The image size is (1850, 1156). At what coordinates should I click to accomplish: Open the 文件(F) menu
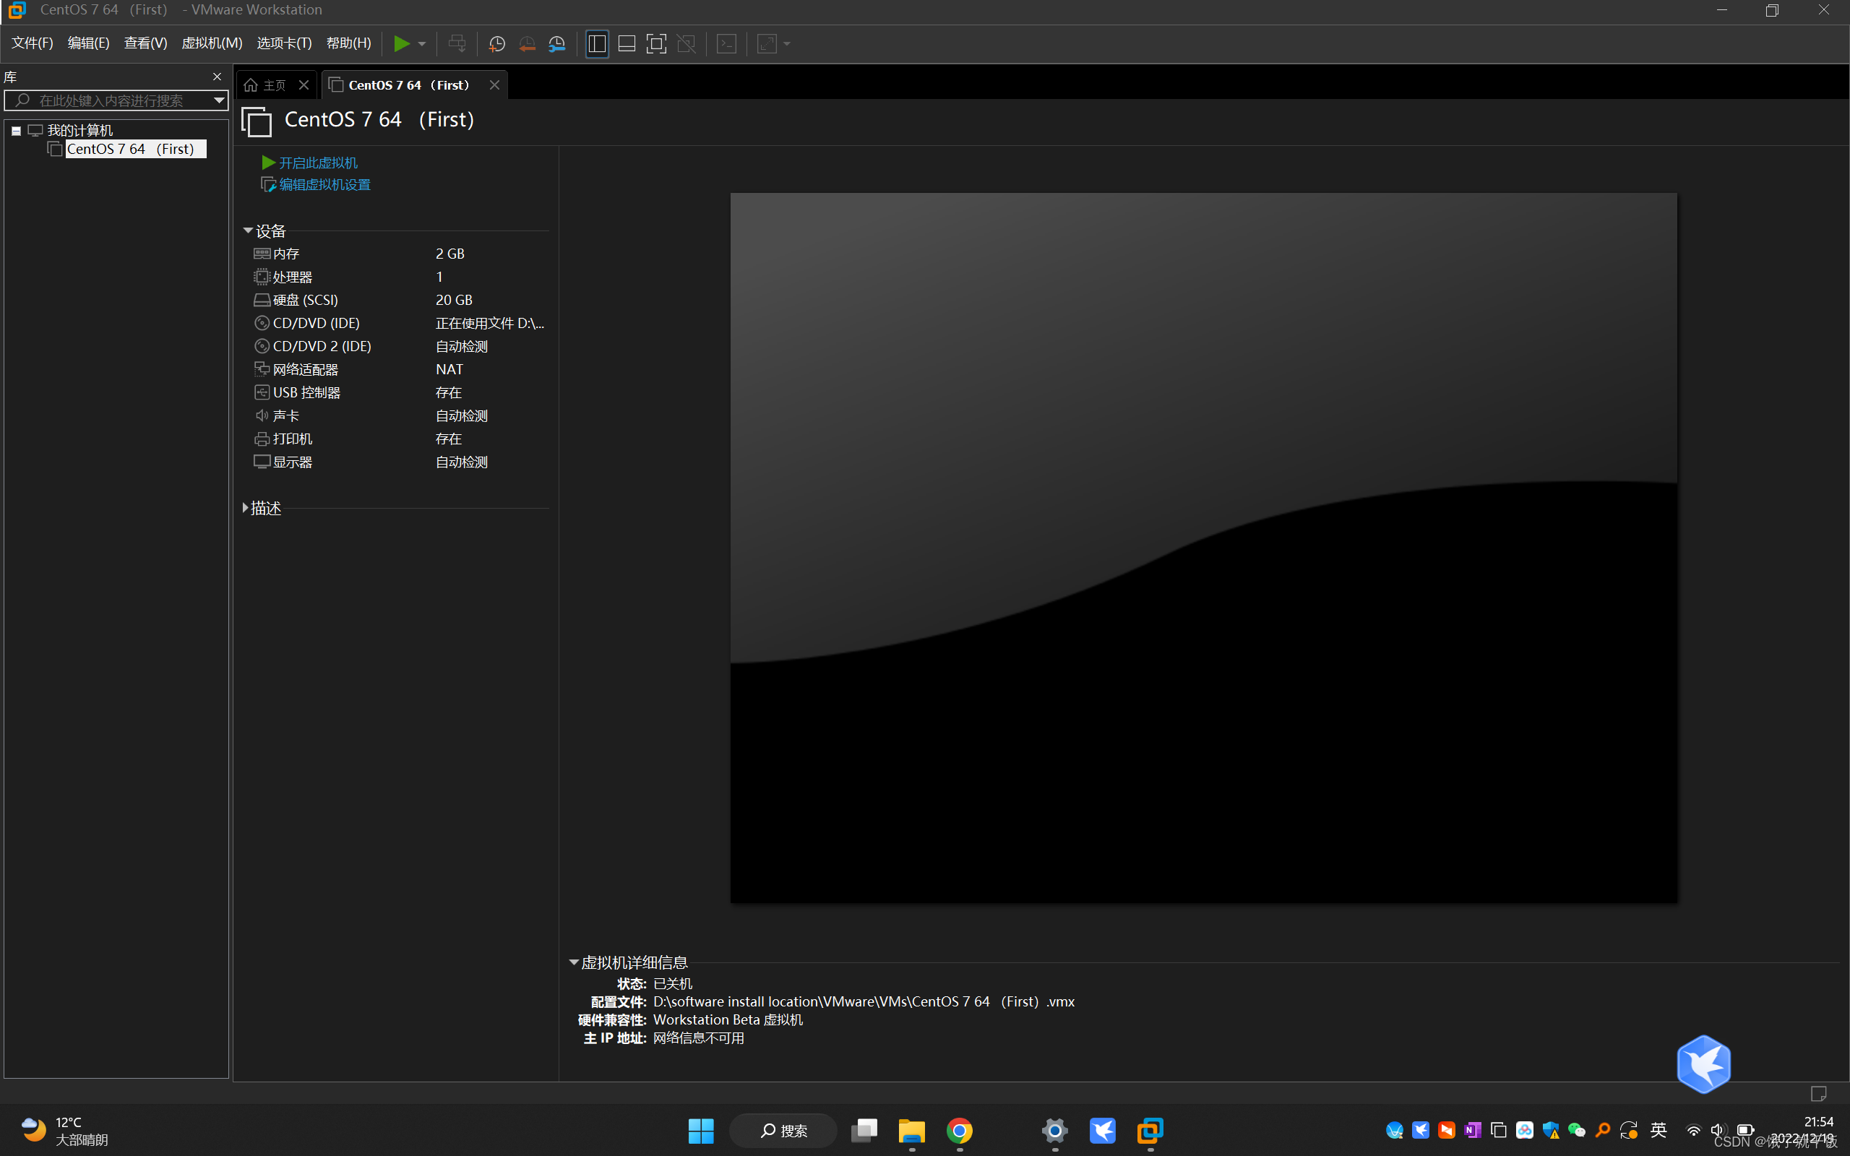point(32,43)
